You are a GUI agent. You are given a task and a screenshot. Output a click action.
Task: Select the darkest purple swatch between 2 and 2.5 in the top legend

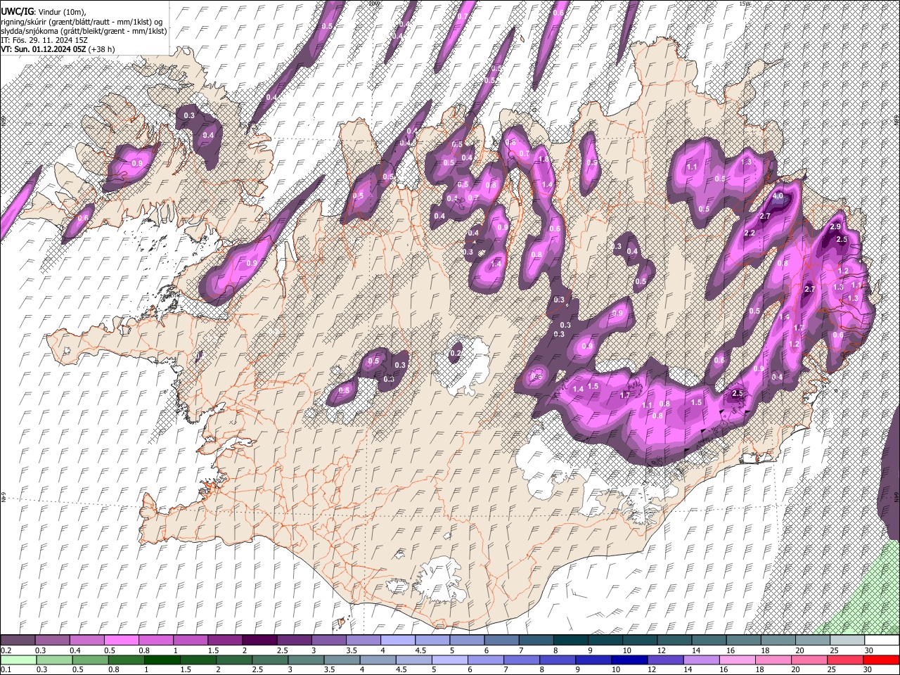click(259, 640)
